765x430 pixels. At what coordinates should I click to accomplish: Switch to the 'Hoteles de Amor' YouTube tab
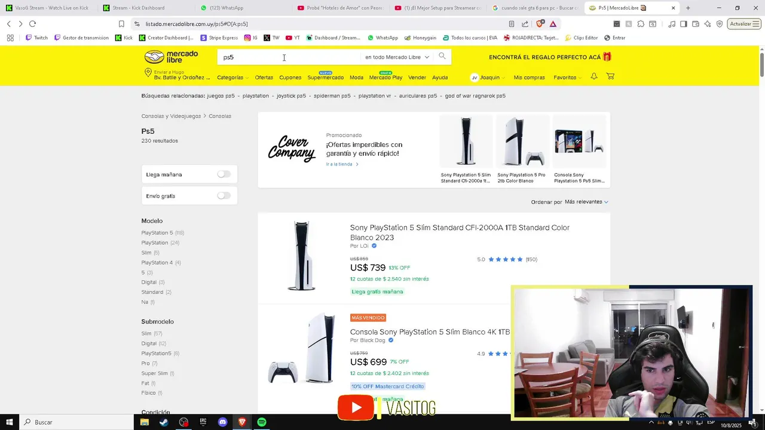(341, 8)
